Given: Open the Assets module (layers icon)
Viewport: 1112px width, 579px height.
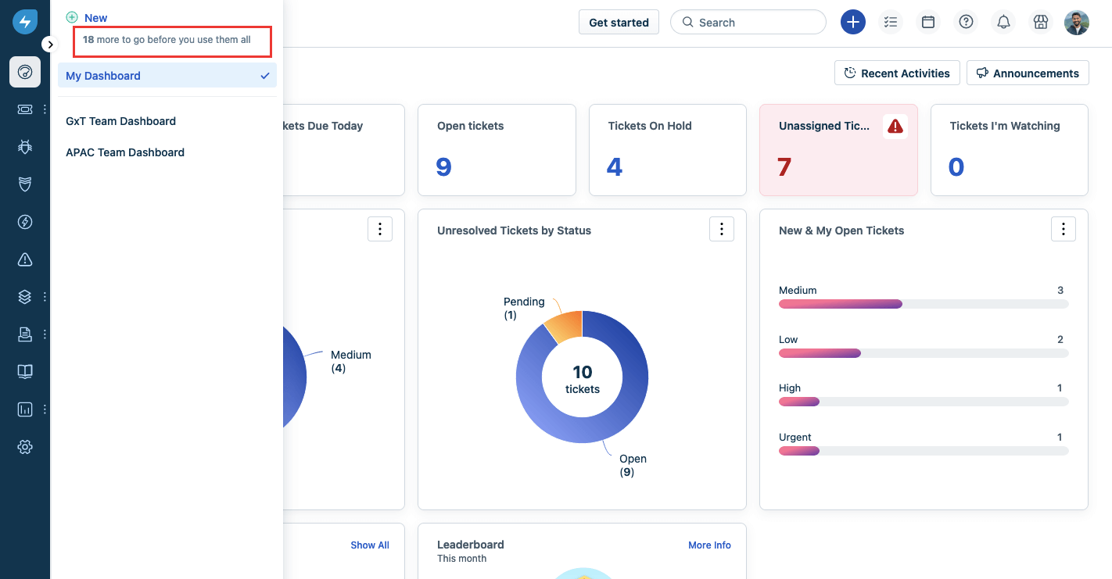Looking at the screenshot, I should pos(24,296).
